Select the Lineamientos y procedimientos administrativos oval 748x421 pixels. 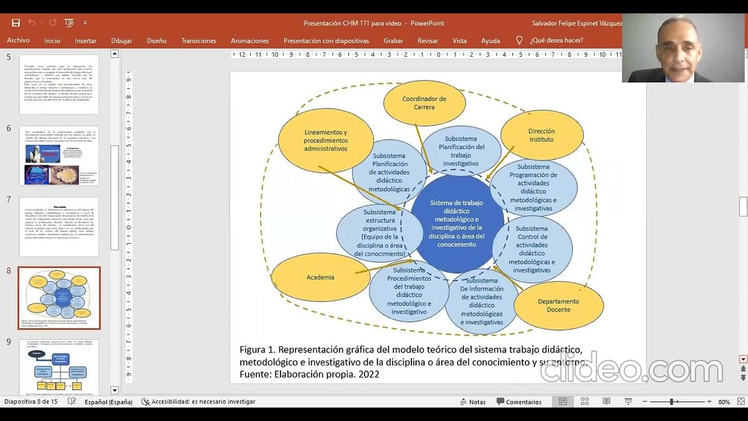(x=326, y=141)
